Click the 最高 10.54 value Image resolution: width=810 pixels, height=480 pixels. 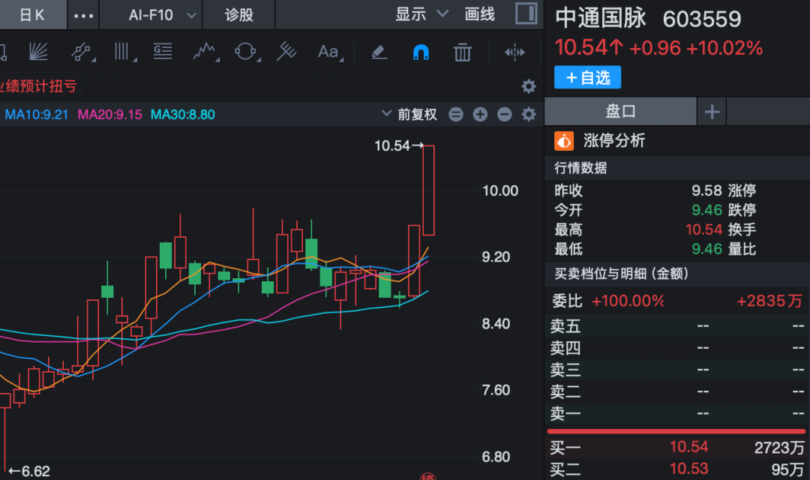coord(703,229)
